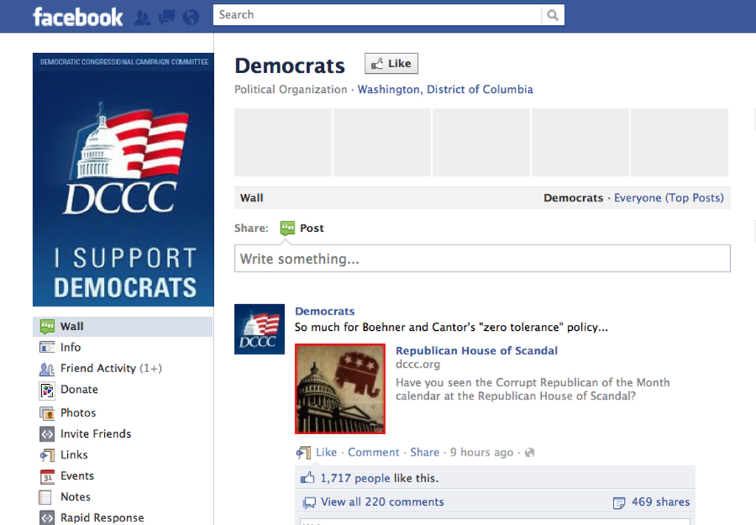Viewport: 756px width, 525px height.
Task: Click the Republican House of Scandal thumbnail
Action: tap(340, 388)
